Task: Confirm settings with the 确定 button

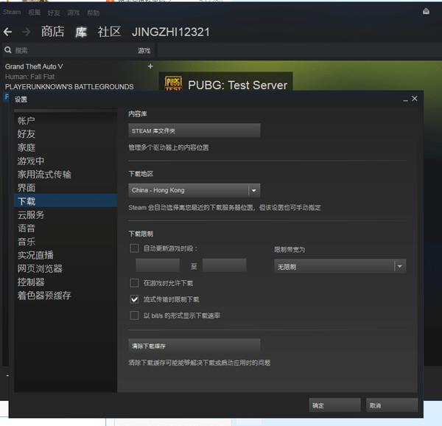Action: coord(335,405)
